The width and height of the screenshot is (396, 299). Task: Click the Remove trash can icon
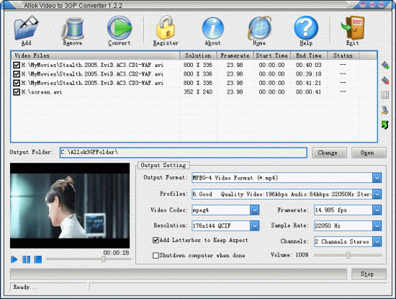(73, 29)
